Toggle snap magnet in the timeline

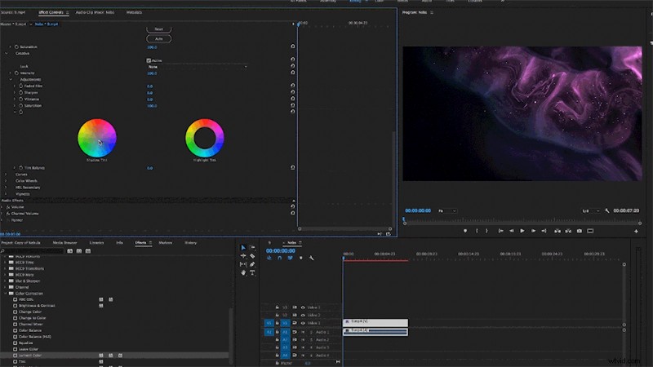pyautogui.click(x=279, y=258)
